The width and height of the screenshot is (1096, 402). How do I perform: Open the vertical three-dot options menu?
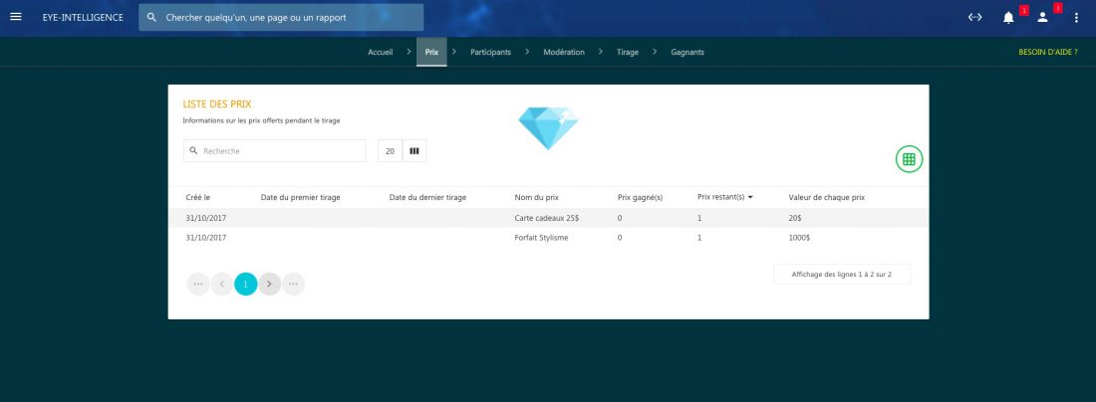pyautogui.click(x=1076, y=17)
